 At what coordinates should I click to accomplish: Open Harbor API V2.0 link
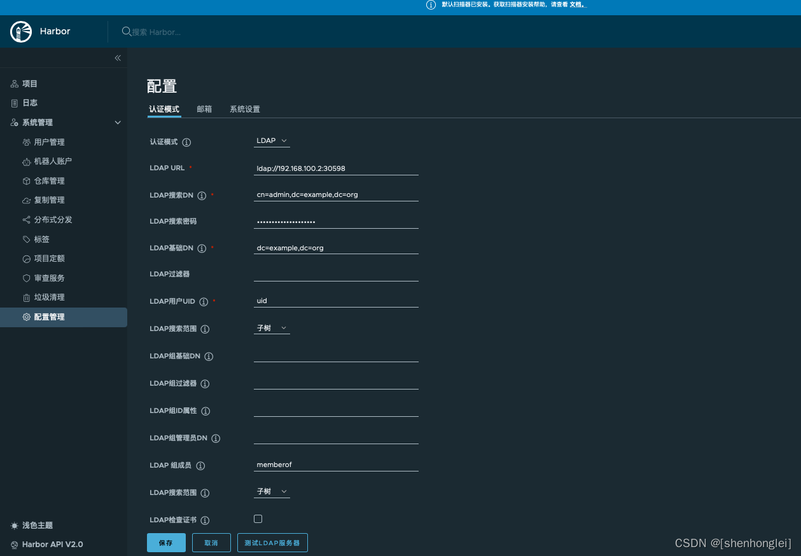(52, 545)
